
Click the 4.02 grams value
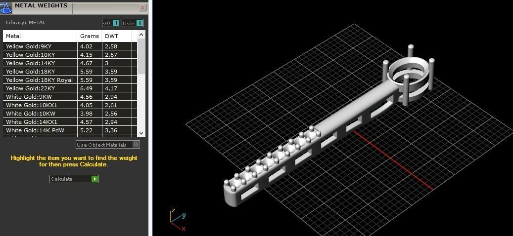[87, 46]
